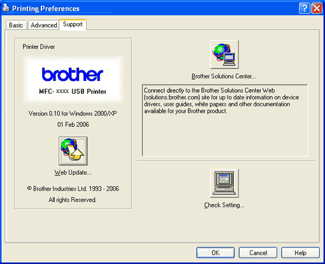Image resolution: width=325 pixels, height=264 pixels.
Task: Open the Advanced tab
Action: pos(44,25)
